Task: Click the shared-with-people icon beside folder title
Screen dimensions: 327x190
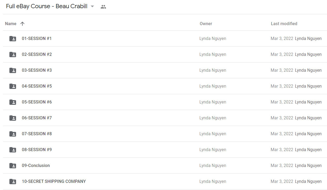Action: point(103,7)
